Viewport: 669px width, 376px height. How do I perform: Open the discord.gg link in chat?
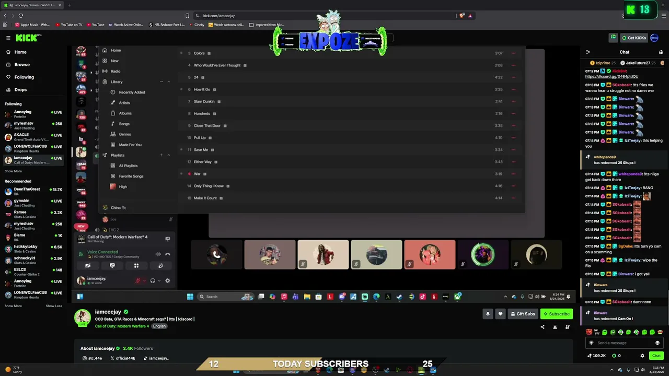(612, 77)
